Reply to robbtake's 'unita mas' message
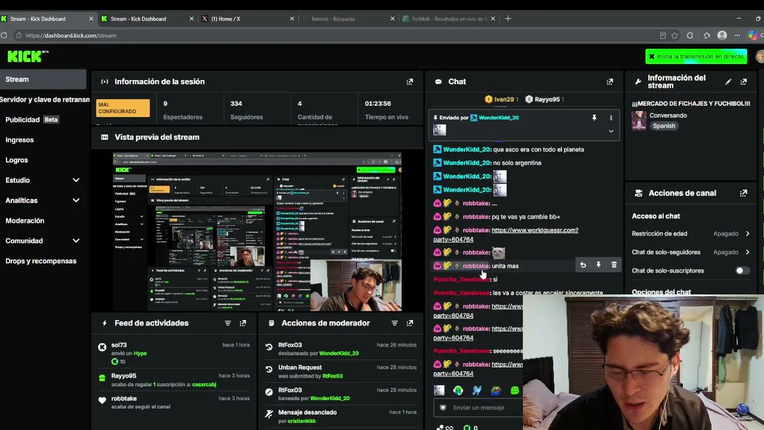The width and height of the screenshot is (764, 430). (583, 265)
